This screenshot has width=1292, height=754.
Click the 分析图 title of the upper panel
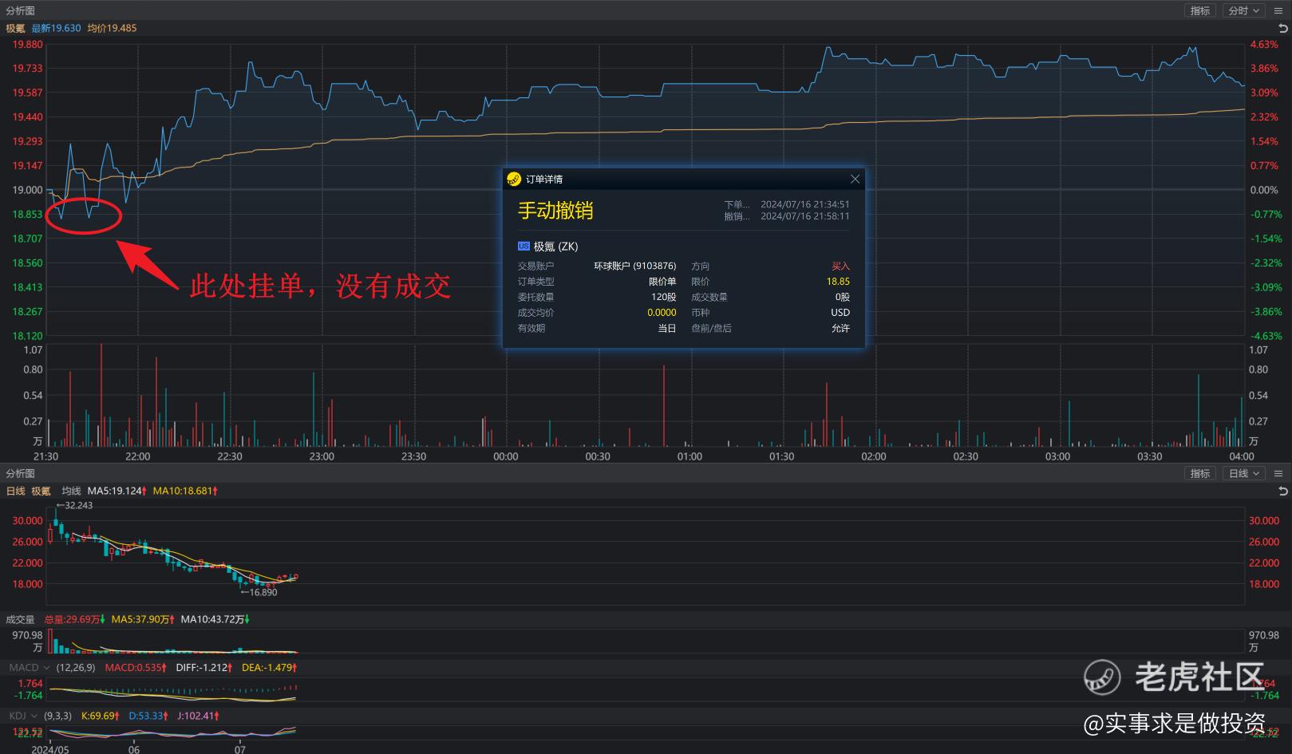coord(21,10)
